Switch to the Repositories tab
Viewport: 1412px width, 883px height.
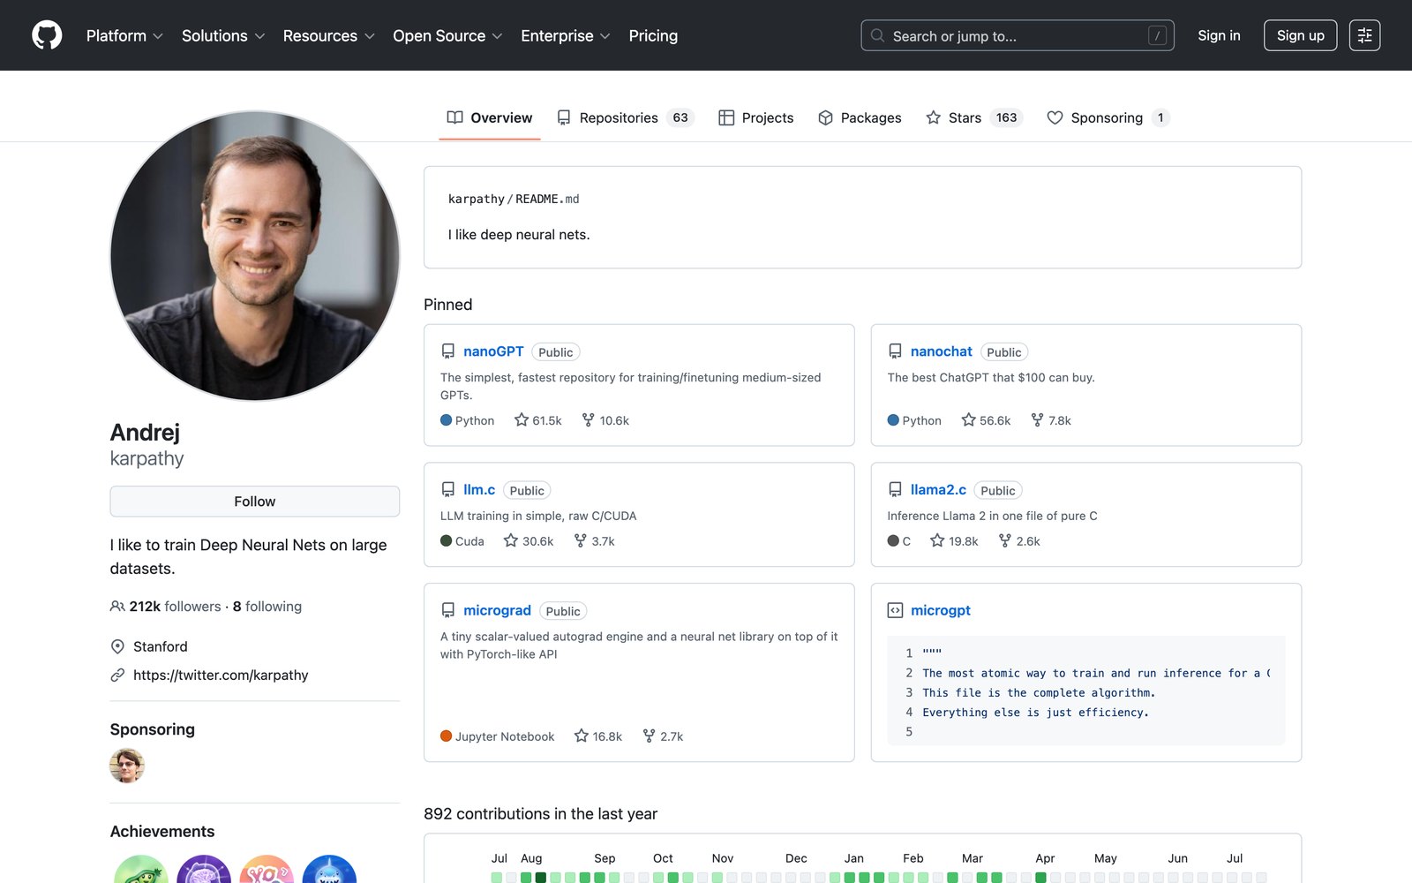tap(626, 117)
